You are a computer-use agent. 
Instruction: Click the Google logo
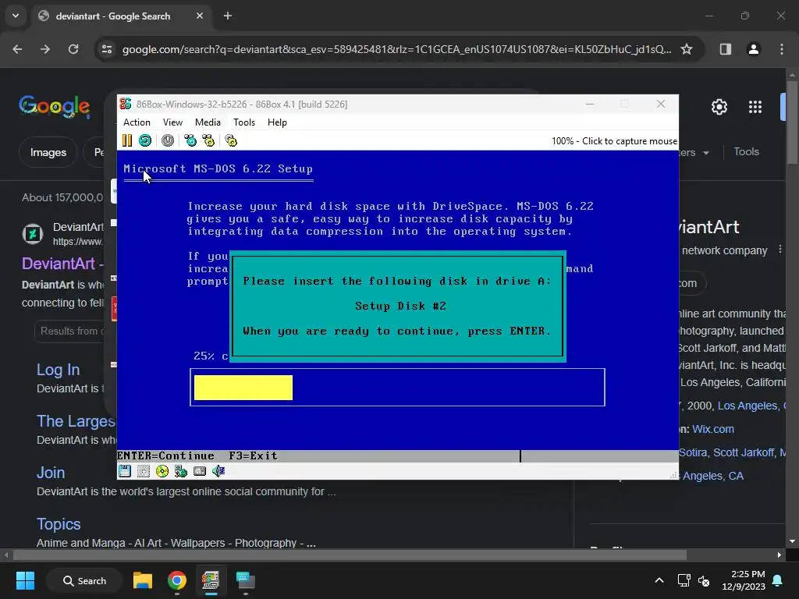[55, 106]
